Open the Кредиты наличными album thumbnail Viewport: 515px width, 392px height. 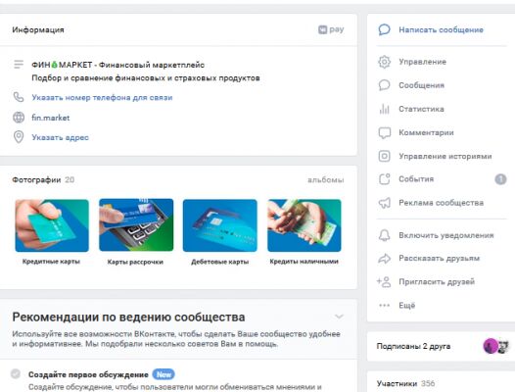click(304, 225)
